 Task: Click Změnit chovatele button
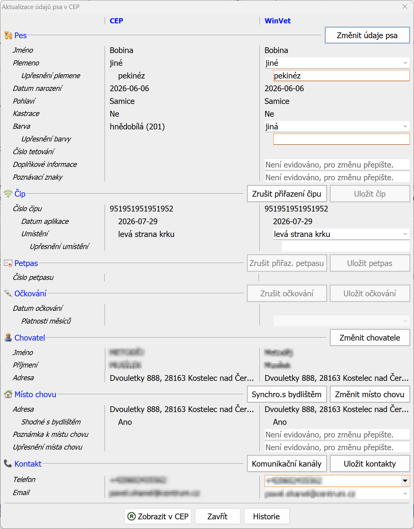(370, 338)
